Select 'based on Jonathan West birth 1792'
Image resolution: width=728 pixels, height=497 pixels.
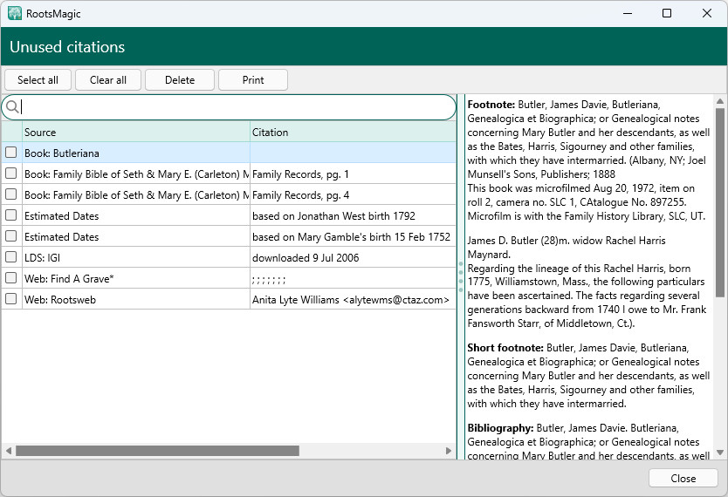(x=353, y=215)
